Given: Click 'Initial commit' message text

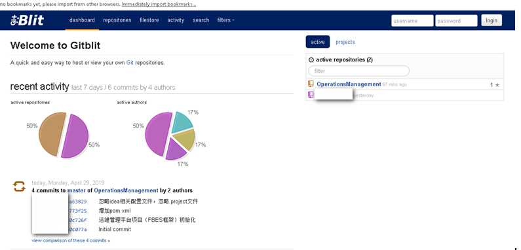Looking at the screenshot, I should 115,230.
